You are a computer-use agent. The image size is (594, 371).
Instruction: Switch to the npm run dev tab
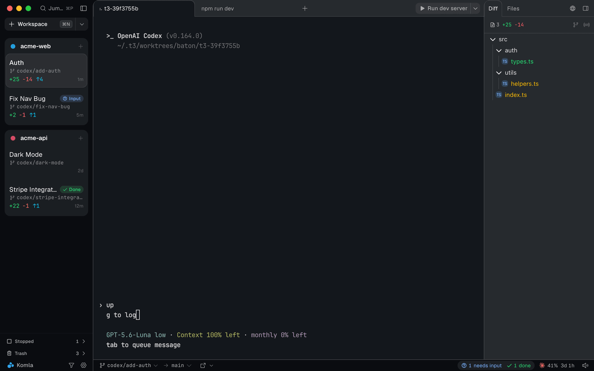point(218,8)
